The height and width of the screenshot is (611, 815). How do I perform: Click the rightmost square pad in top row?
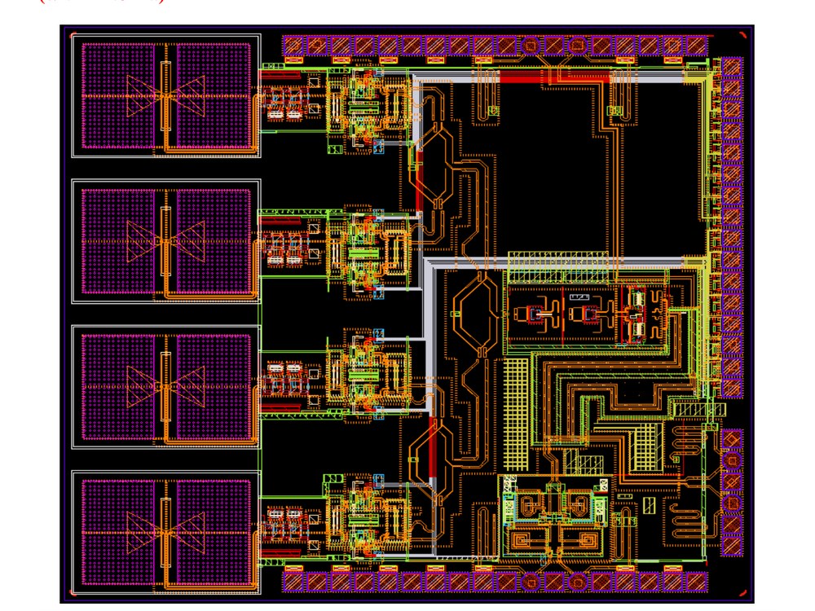tap(696, 46)
